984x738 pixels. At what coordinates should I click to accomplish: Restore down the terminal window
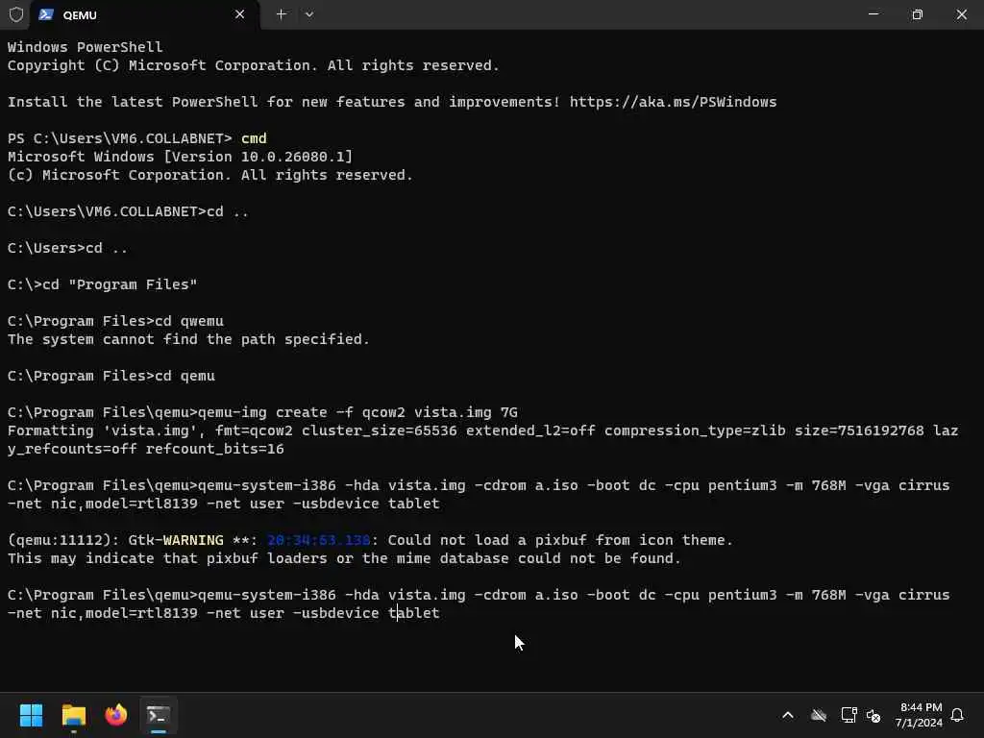[x=917, y=14]
